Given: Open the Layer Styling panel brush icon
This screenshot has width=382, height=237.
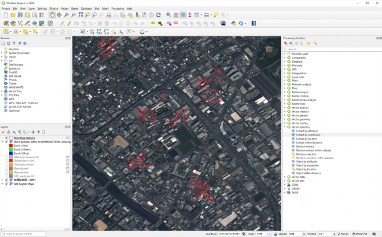Looking at the screenshot, I should coord(3,132).
